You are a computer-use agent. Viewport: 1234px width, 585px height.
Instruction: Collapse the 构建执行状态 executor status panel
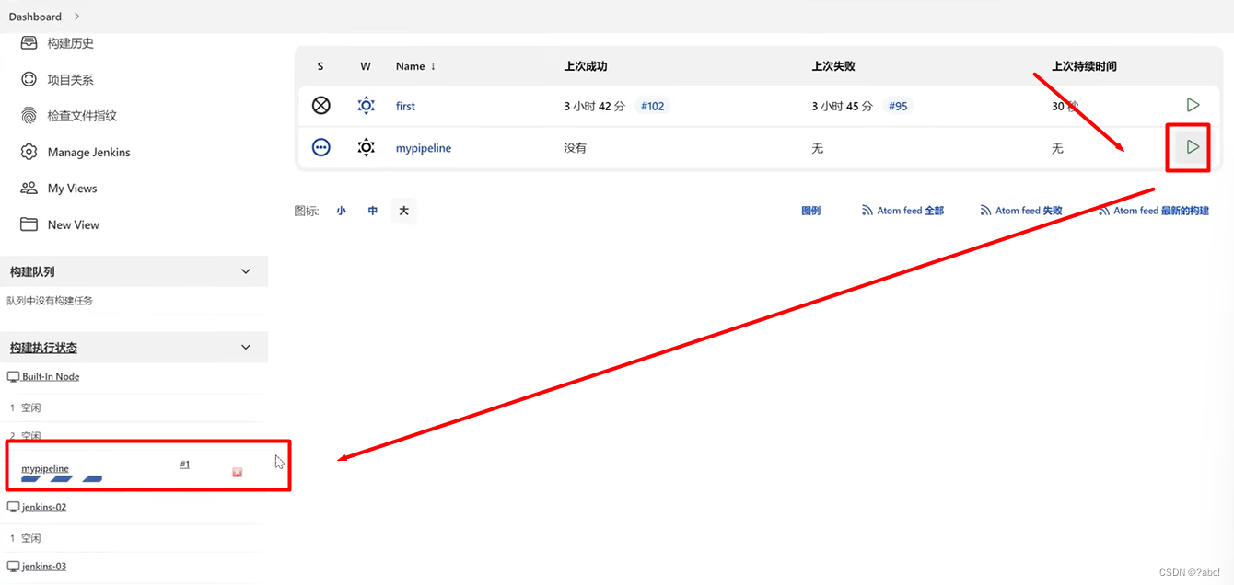245,347
